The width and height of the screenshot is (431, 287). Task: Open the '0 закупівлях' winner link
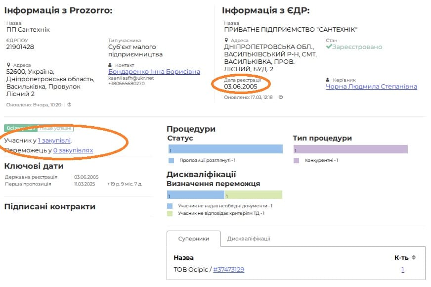[73, 150]
